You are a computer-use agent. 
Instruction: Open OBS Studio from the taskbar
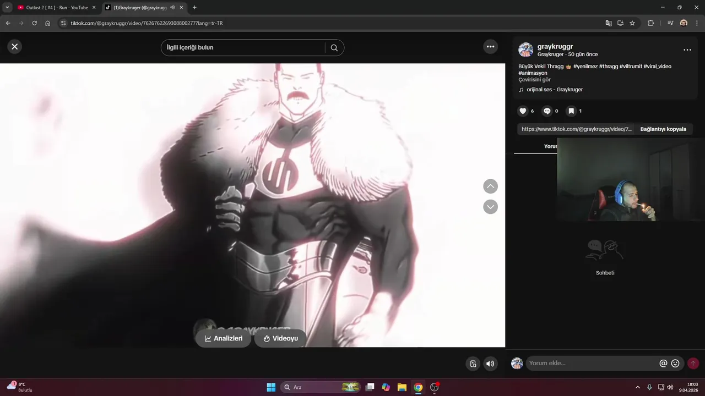pyautogui.click(x=435, y=387)
